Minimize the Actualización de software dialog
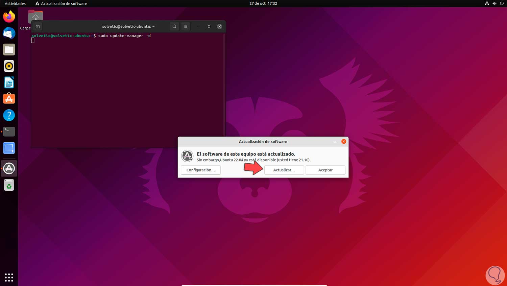This screenshot has width=507, height=286. [335, 142]
